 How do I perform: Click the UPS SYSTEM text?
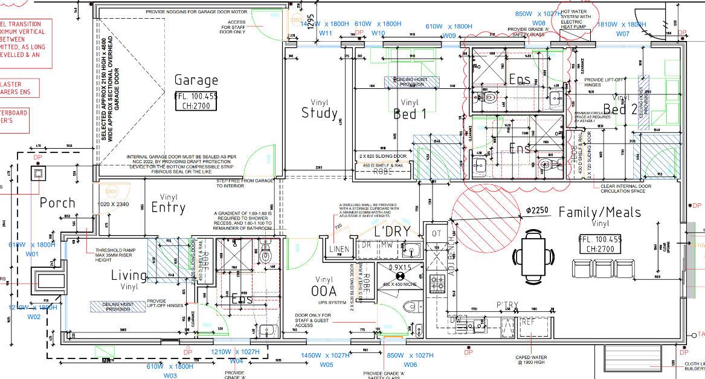tap(332, 302)
